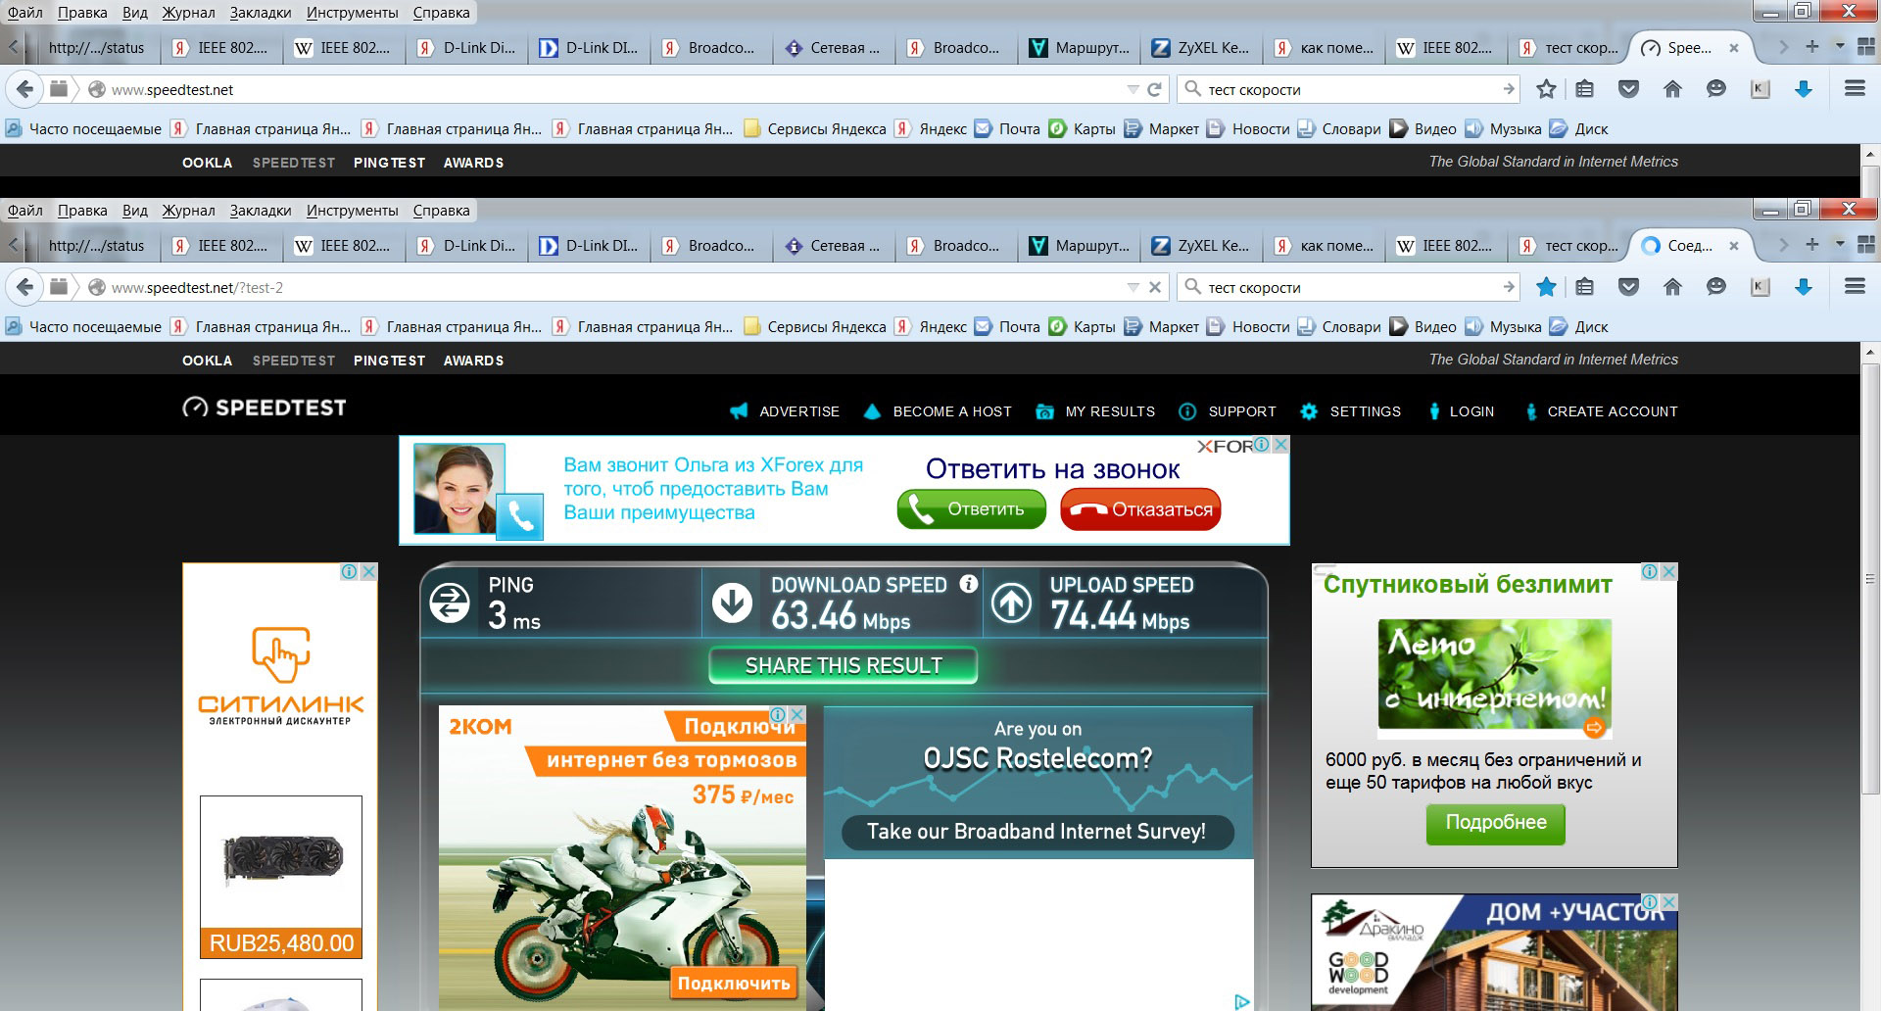1881x1011 pixels.
Task: Open tab groups icon in front window
Action: [1866, 245]
